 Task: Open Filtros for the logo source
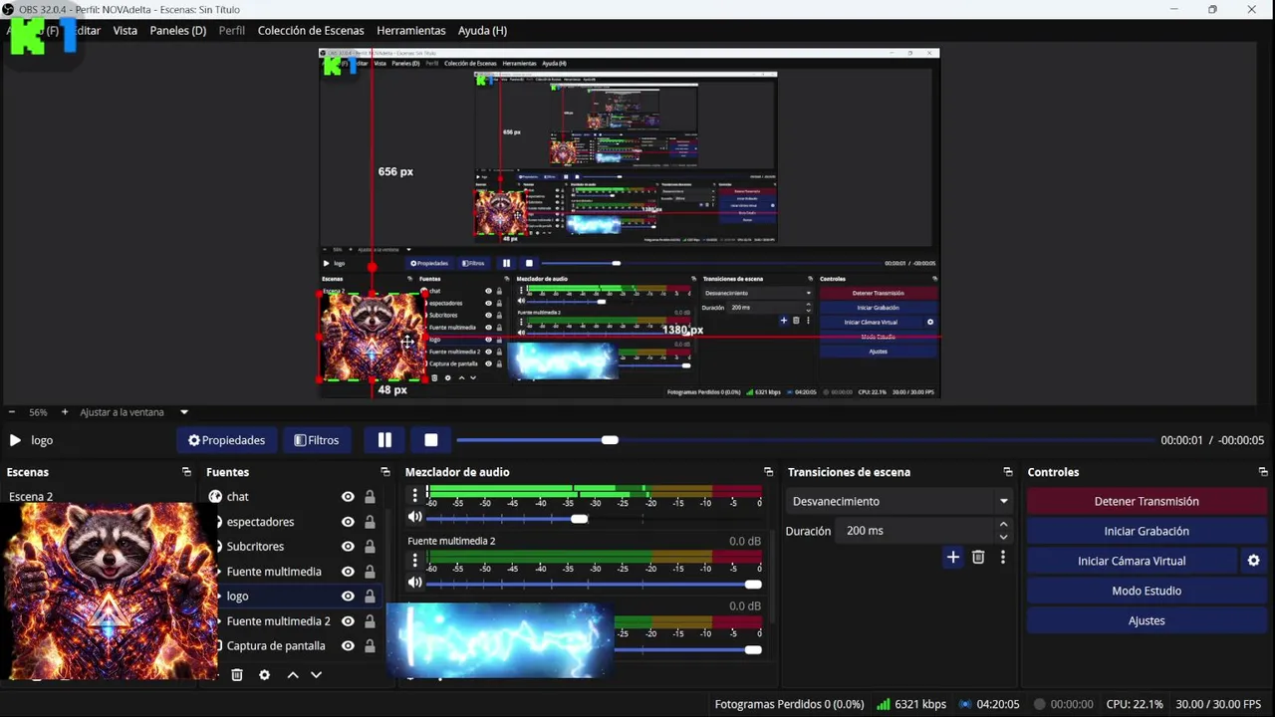coord(317,440)
